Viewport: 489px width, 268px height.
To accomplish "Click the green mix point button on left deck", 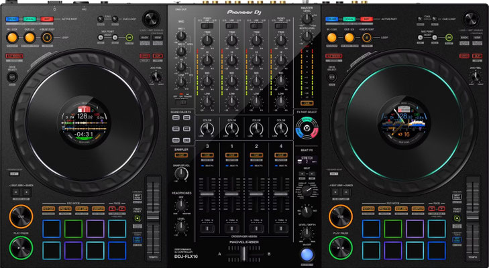I will click(129, 38).
